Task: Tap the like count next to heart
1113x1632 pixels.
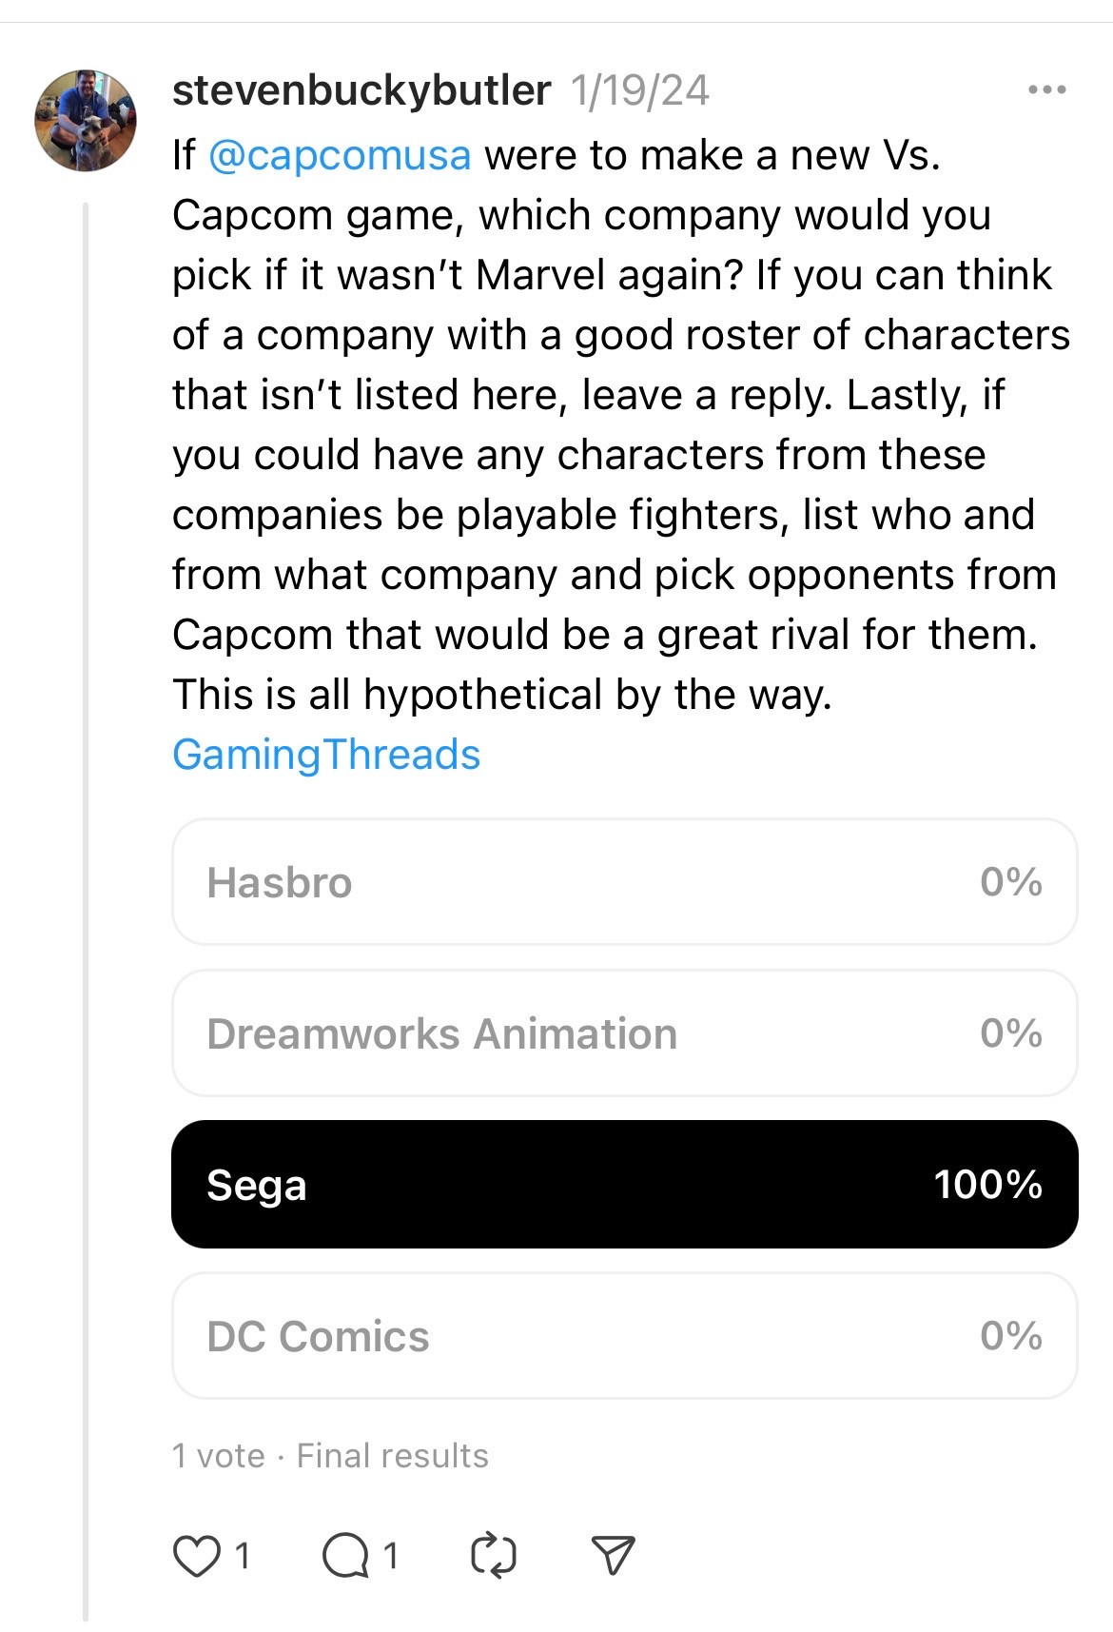Action: coord(242,1556)
